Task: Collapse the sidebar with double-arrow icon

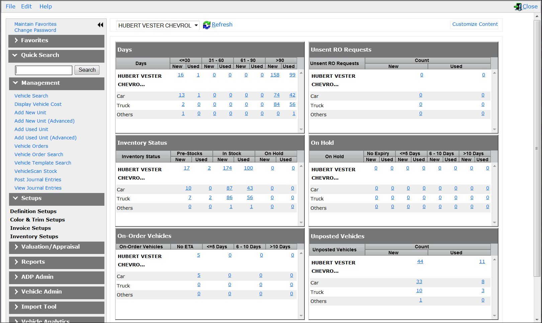Action: click(x=100, y=25)
